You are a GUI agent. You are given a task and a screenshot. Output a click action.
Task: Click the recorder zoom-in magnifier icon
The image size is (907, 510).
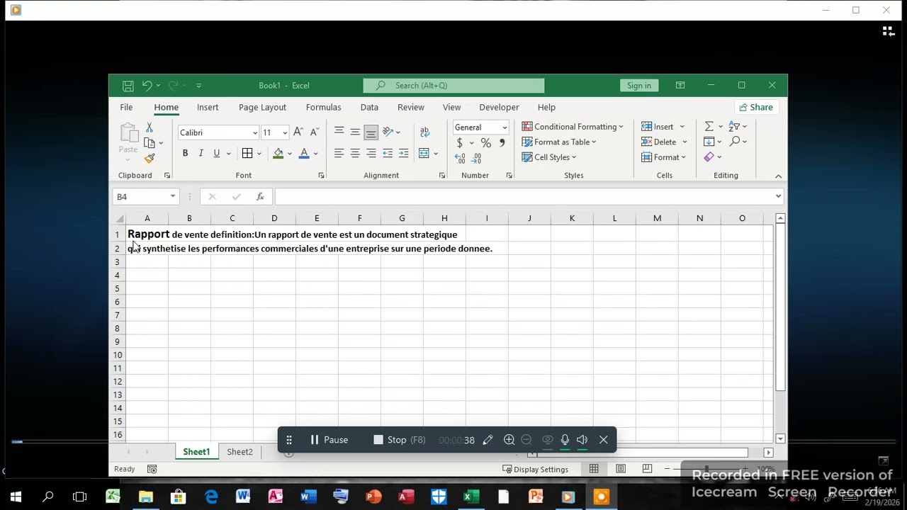(x=509, y=440)
